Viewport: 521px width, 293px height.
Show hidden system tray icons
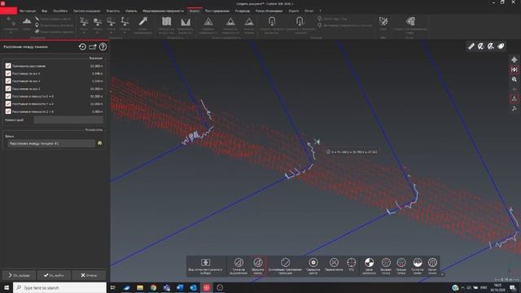tap(463, 287)
